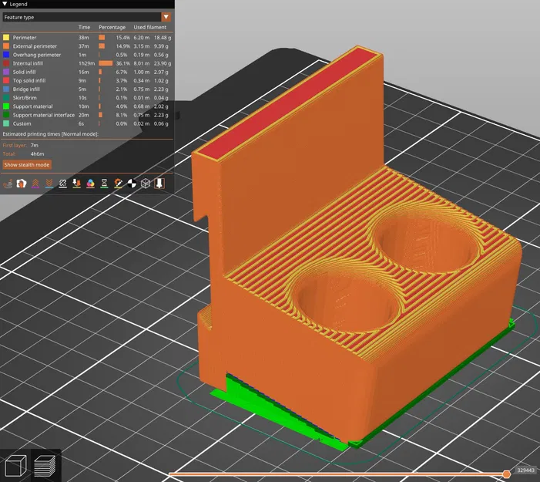Click the Percentage column header
The image size is (540, 482).
pos(112,27)
